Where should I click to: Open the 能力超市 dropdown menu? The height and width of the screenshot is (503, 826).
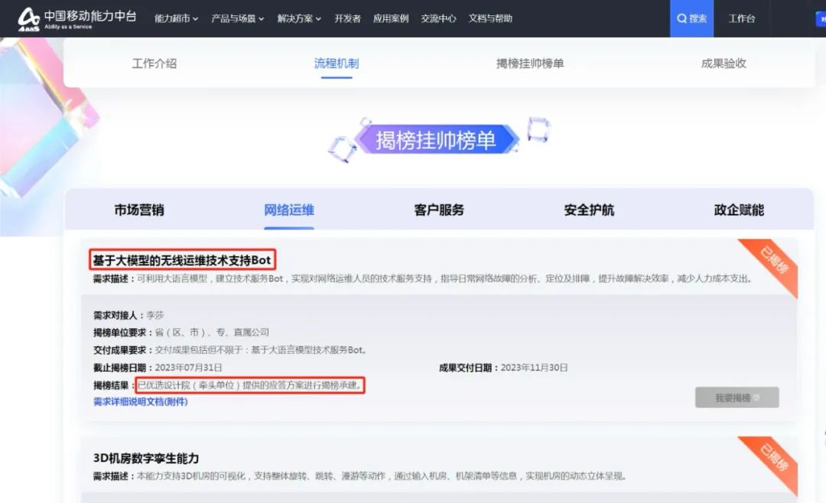click(x=177, y=18)
